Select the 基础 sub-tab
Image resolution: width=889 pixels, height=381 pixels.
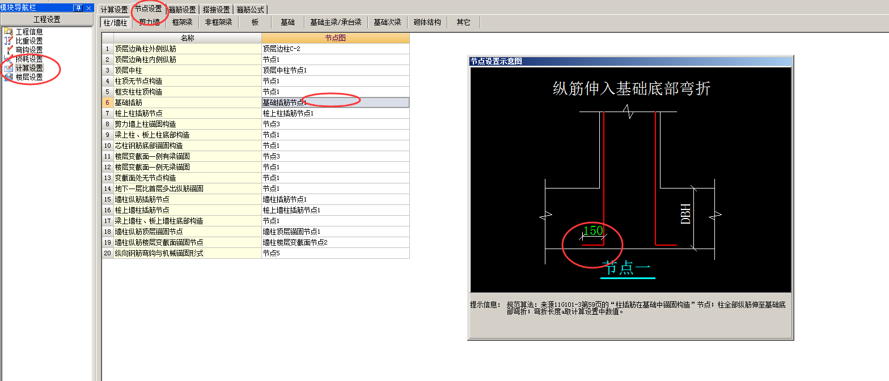point(288,22)
